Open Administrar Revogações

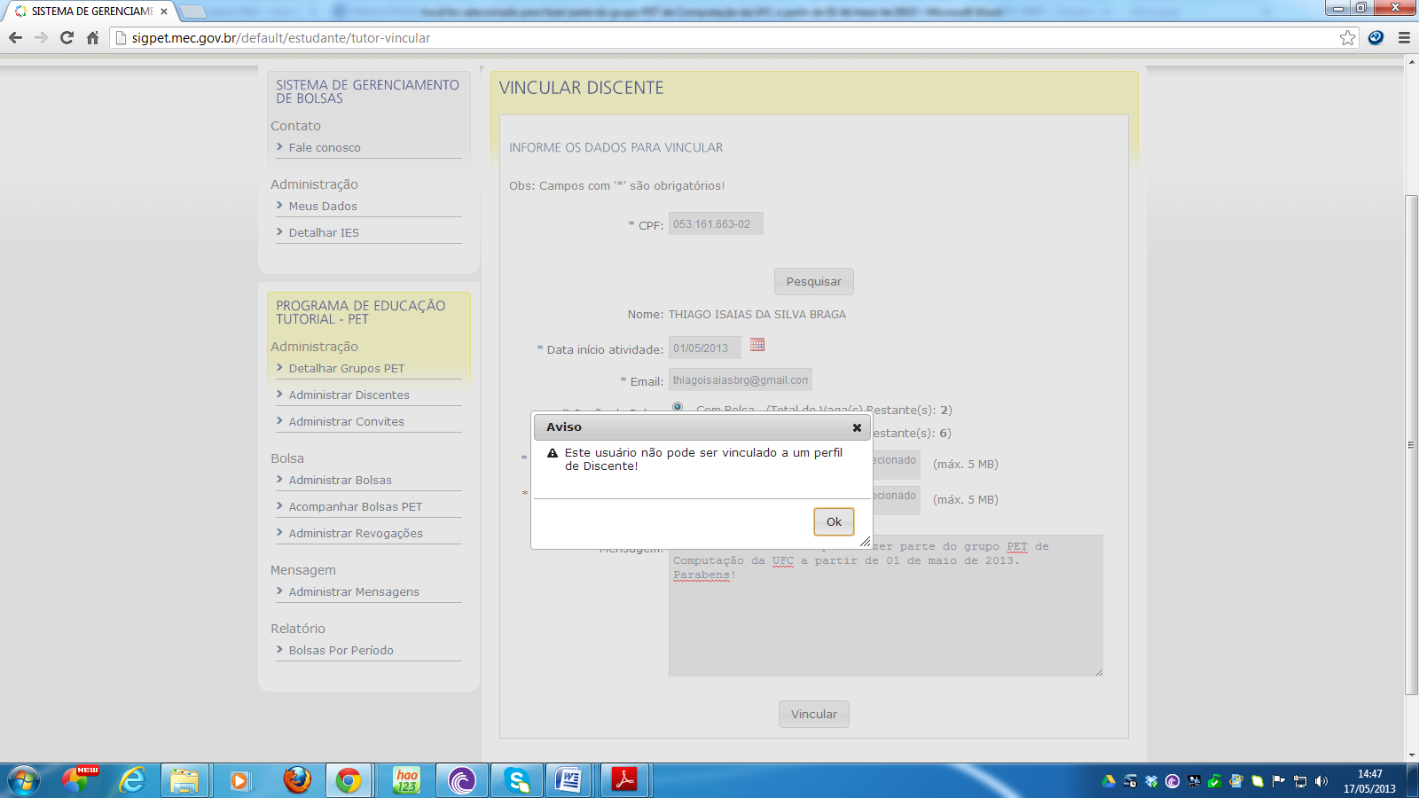[x=356, y=534]
